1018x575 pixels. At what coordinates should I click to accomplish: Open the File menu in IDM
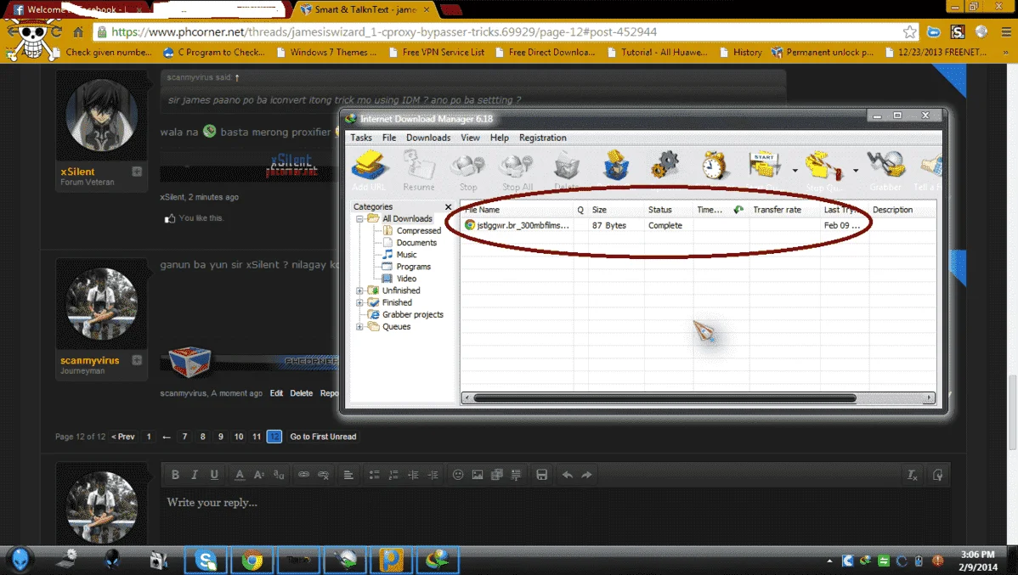coord(389,138)
